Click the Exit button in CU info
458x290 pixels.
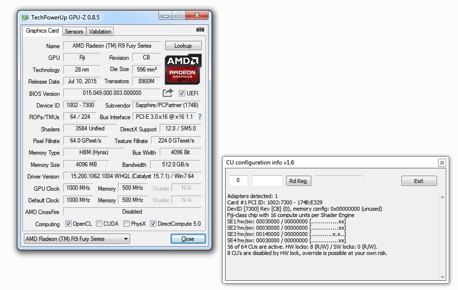click(x=419, y=181)
